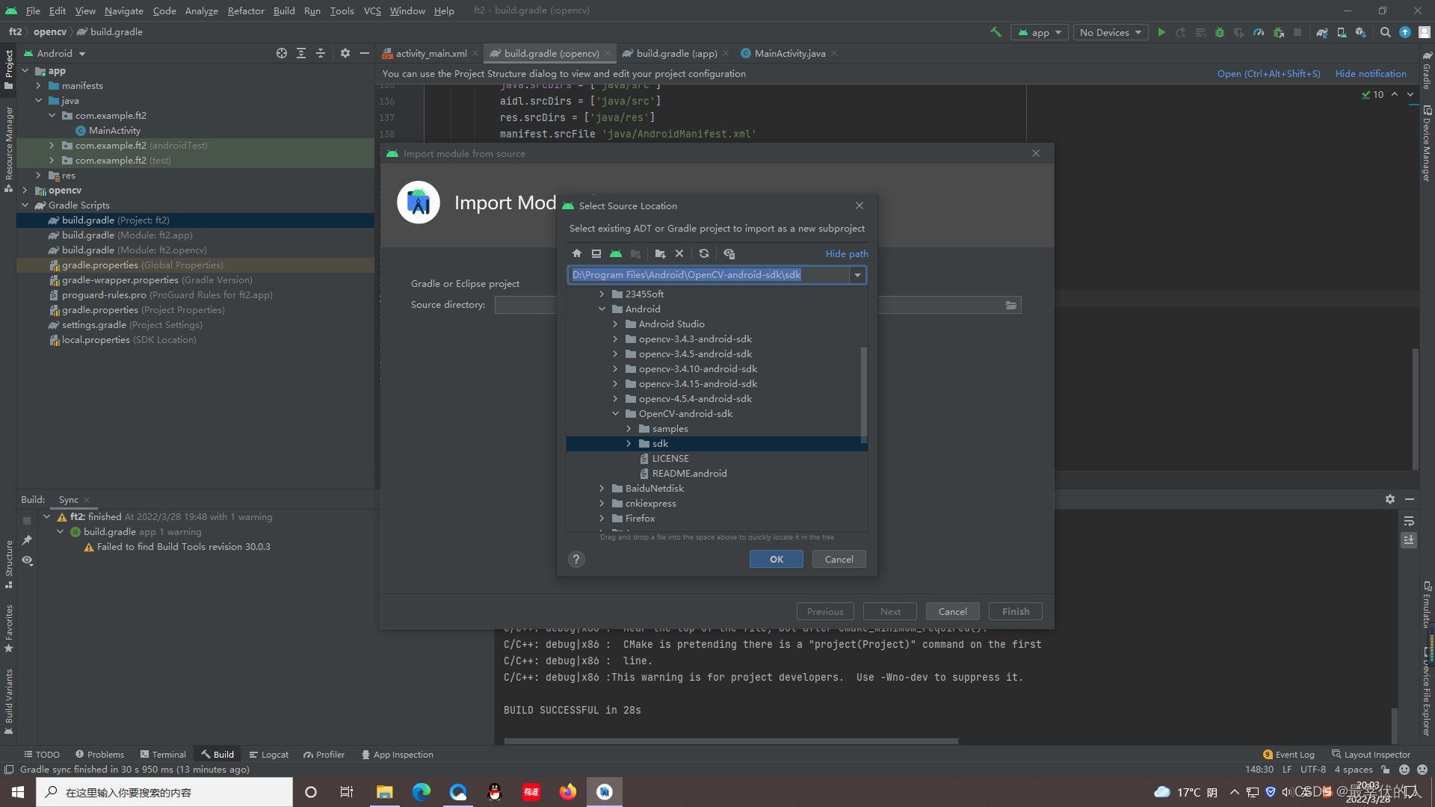This screenshot has height=807, width=1435.
Task: Click the file tree vertical scrollbar
Action: pos(864,395)
